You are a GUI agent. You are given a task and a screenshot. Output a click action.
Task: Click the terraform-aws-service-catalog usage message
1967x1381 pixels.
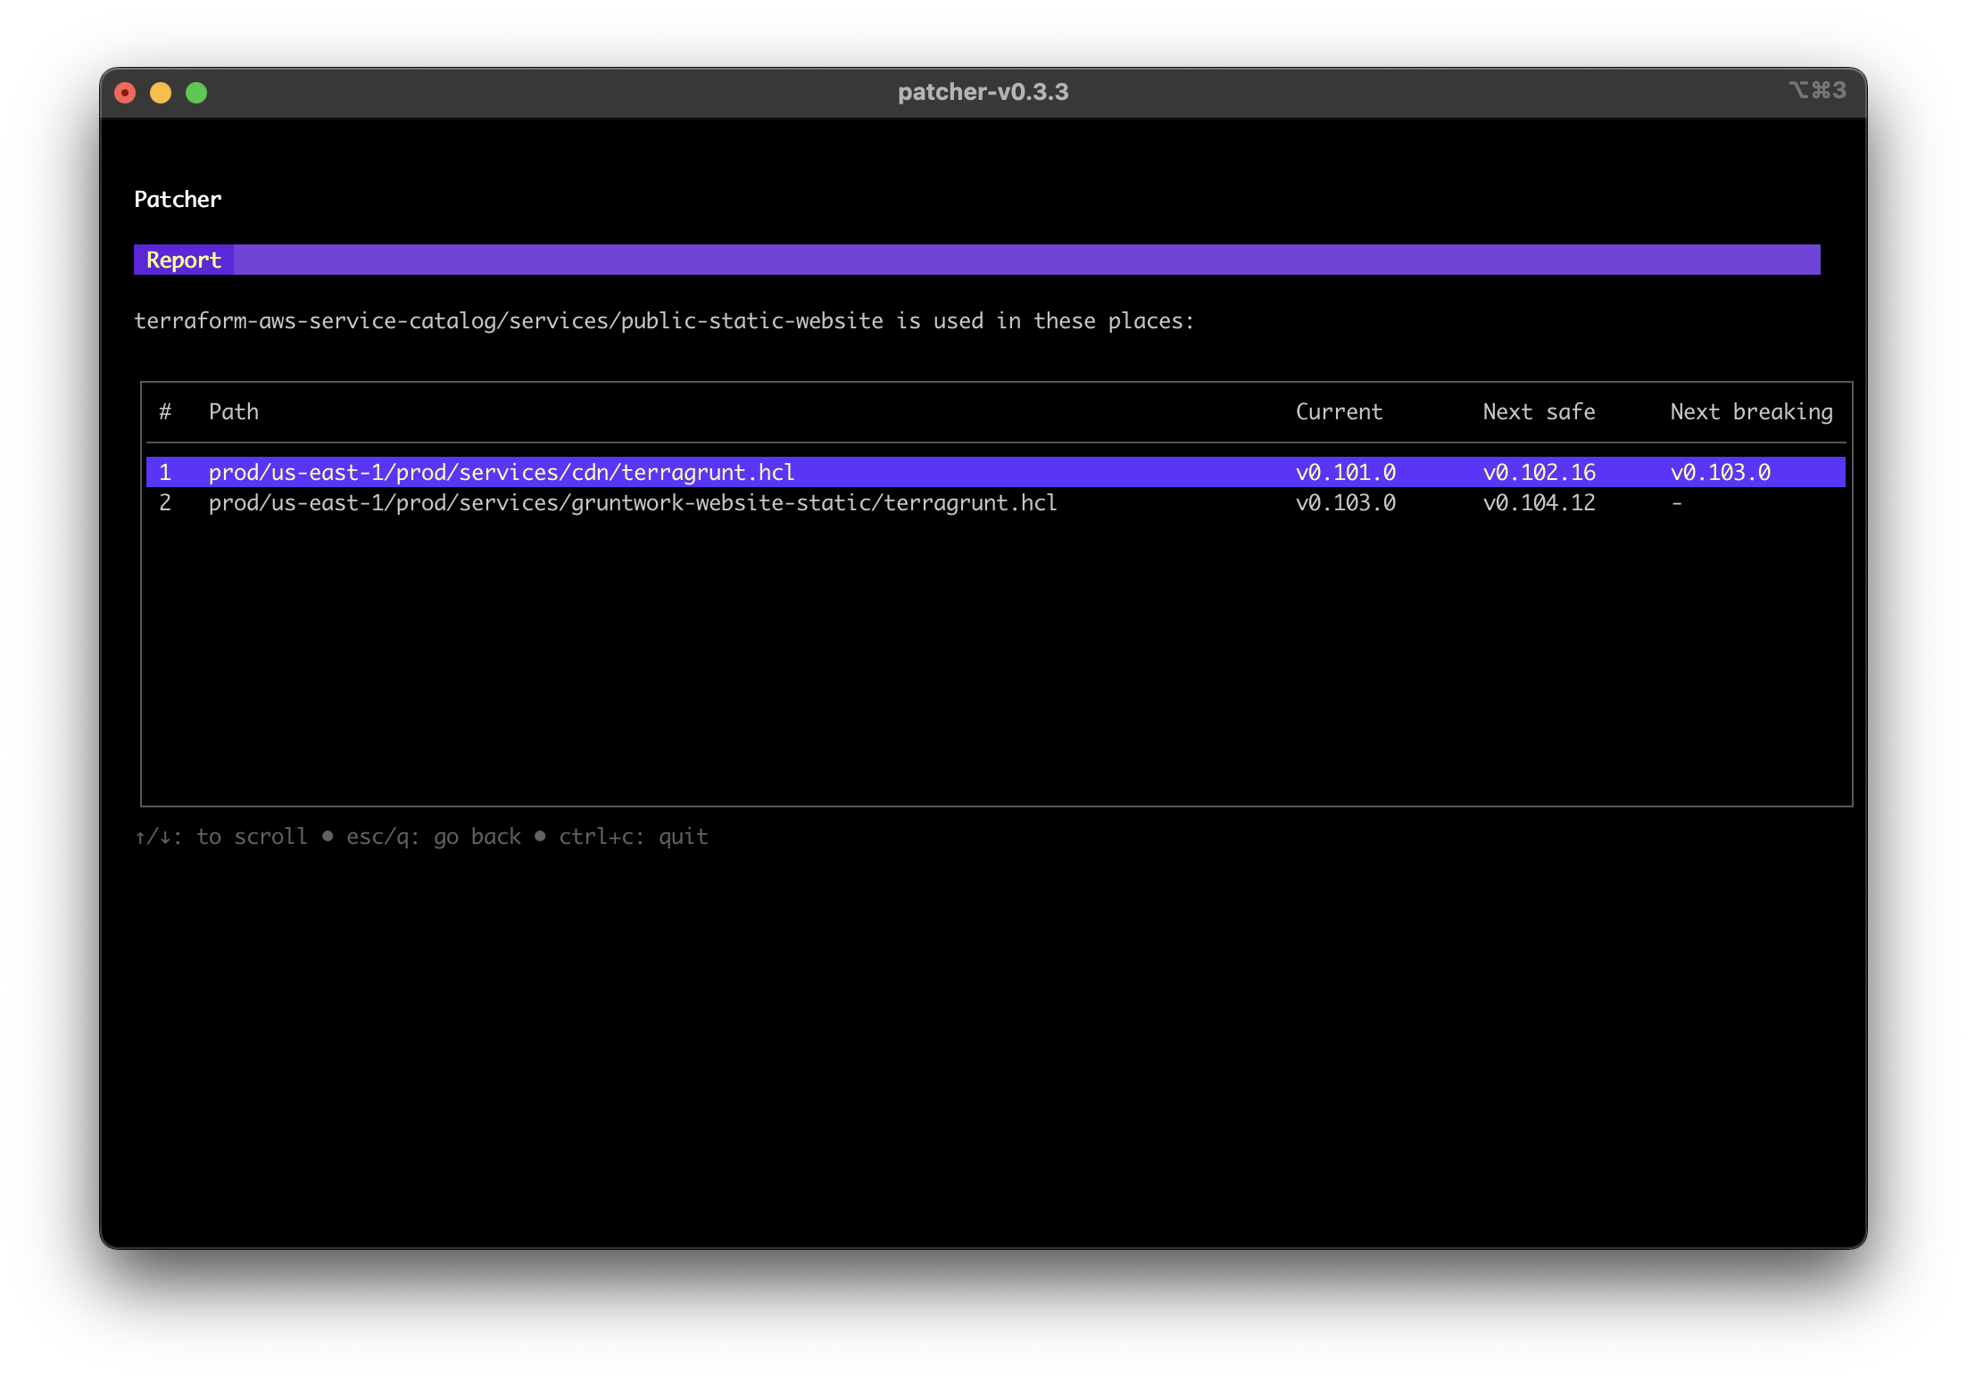[664, 320]
